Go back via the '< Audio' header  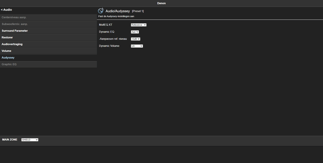point(6,10)
